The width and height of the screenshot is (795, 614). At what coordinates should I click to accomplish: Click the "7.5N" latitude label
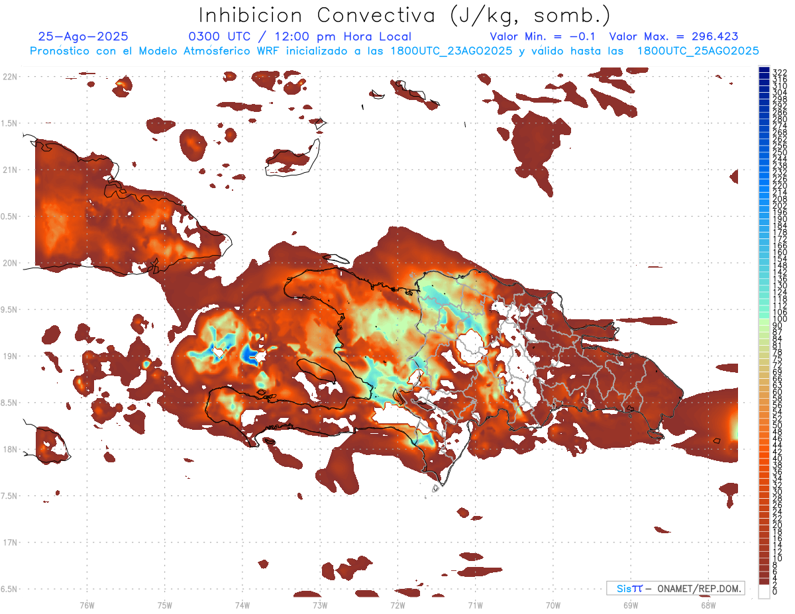[9, 496]
